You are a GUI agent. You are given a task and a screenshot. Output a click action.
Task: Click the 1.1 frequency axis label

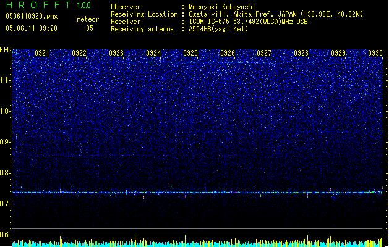pyautogui.click(x=6, y=80)
